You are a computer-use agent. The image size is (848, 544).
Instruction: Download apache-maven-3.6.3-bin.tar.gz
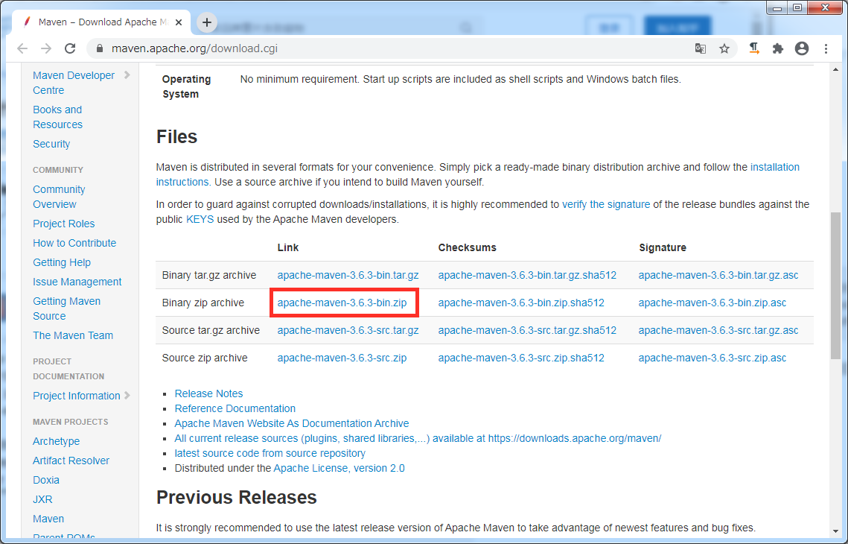tap(348, 276)
